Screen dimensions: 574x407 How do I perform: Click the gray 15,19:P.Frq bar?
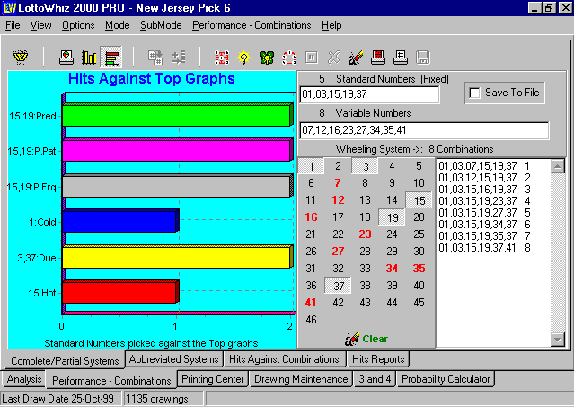point(178,186)
